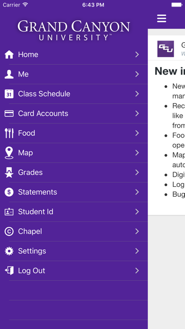
Task: Tap the hamburger menu icon
Action: pos(161,18)
